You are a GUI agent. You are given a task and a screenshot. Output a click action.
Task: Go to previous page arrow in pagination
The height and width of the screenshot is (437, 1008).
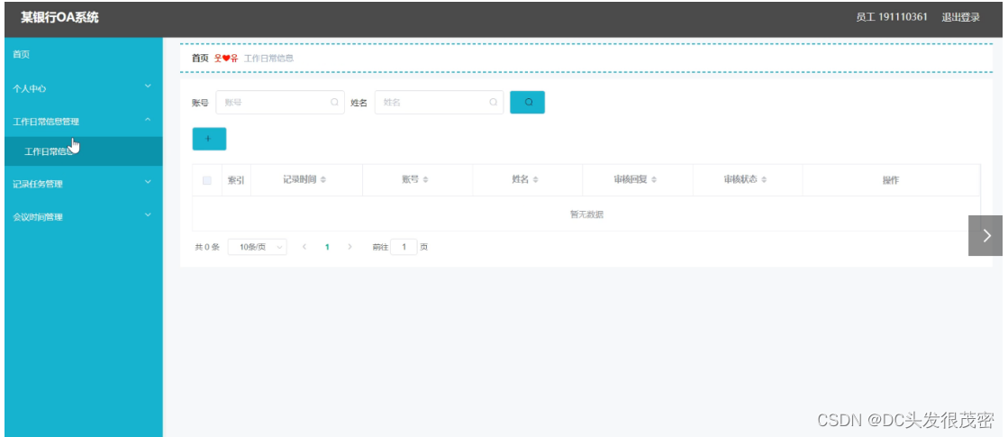[x=304, y=247]
